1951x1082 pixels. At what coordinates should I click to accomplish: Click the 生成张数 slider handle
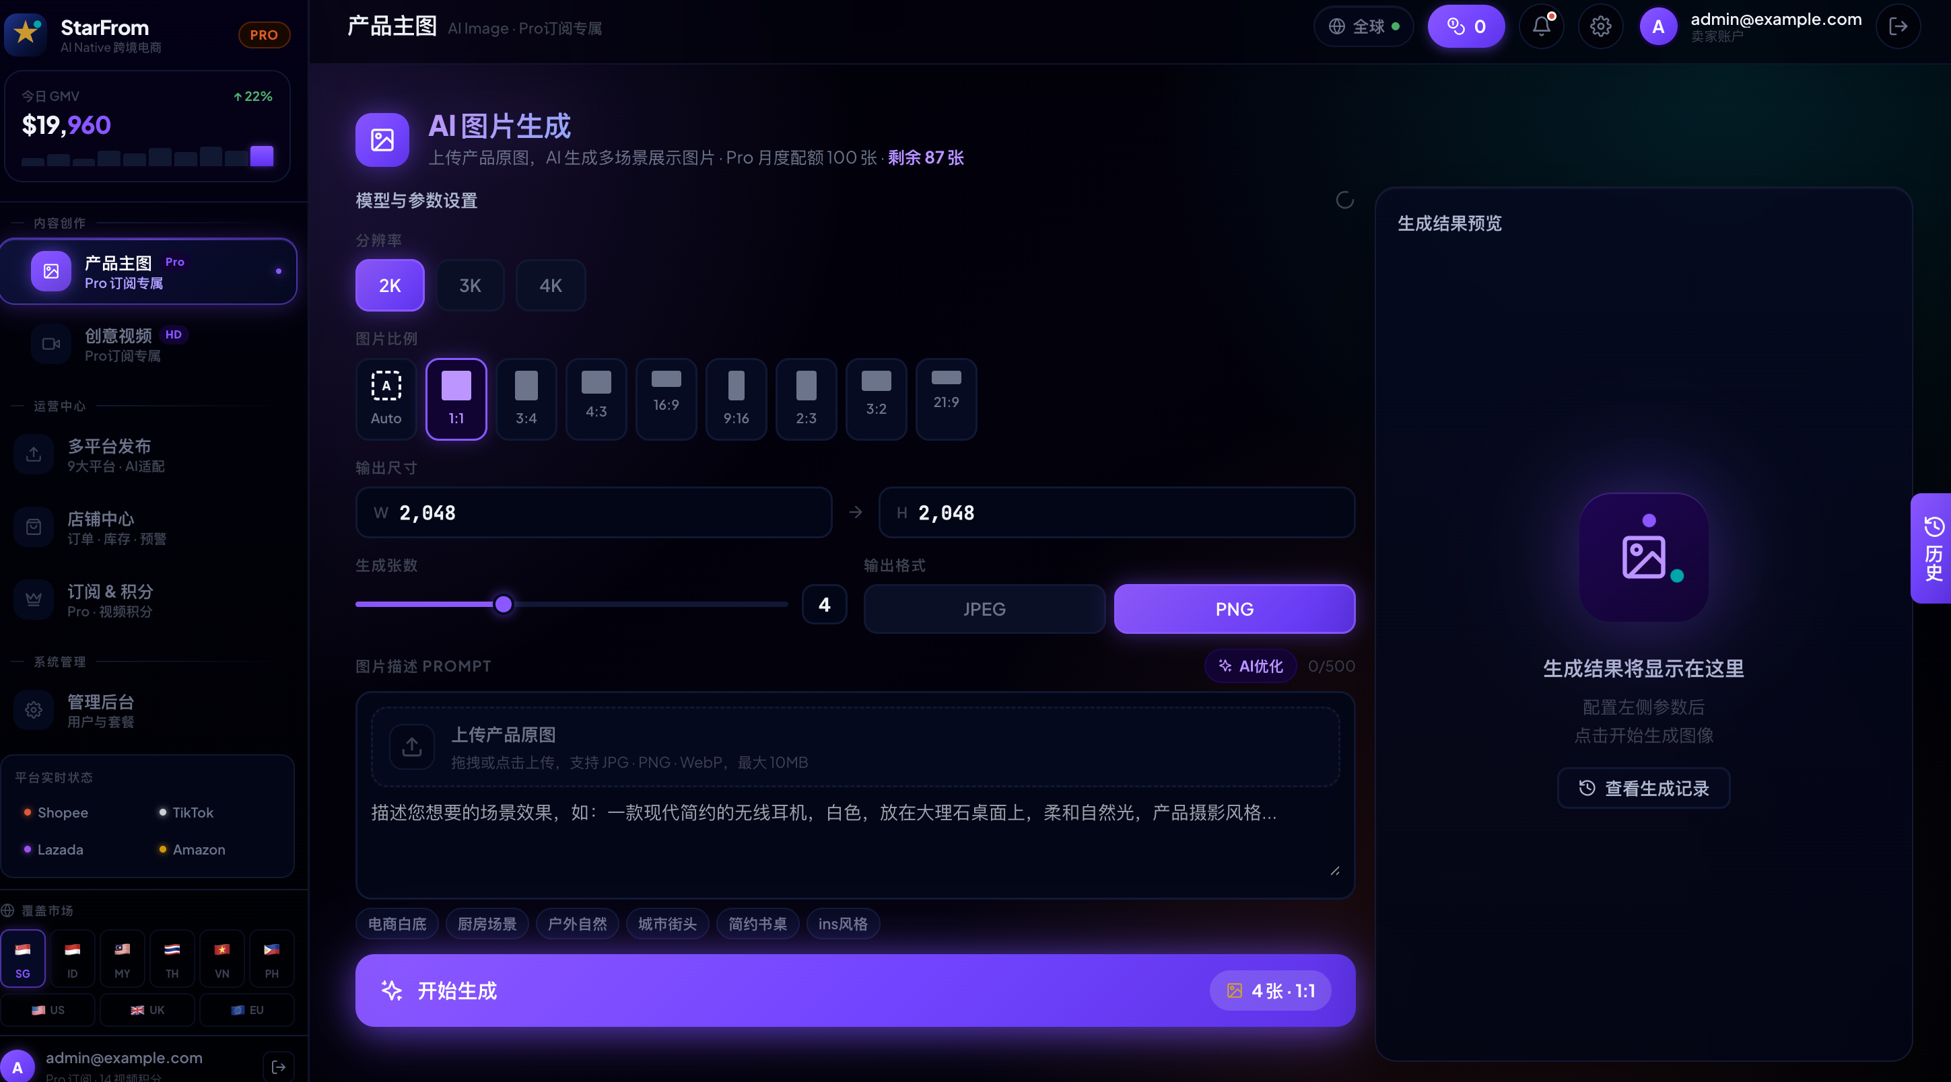(x=503, y=604)
